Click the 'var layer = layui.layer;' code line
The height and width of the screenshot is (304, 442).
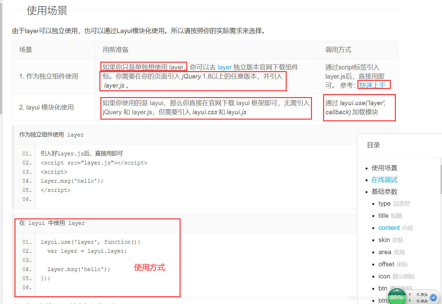tap(87, 251)
